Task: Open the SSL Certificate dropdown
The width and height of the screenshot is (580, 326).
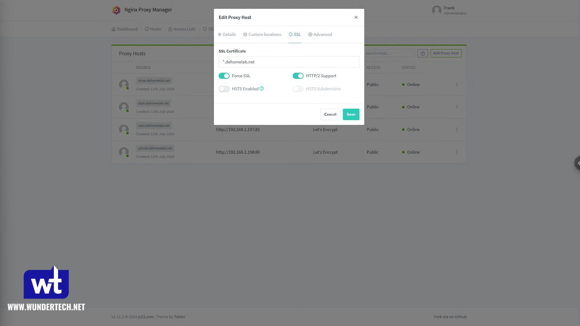Action: (289, 62)
